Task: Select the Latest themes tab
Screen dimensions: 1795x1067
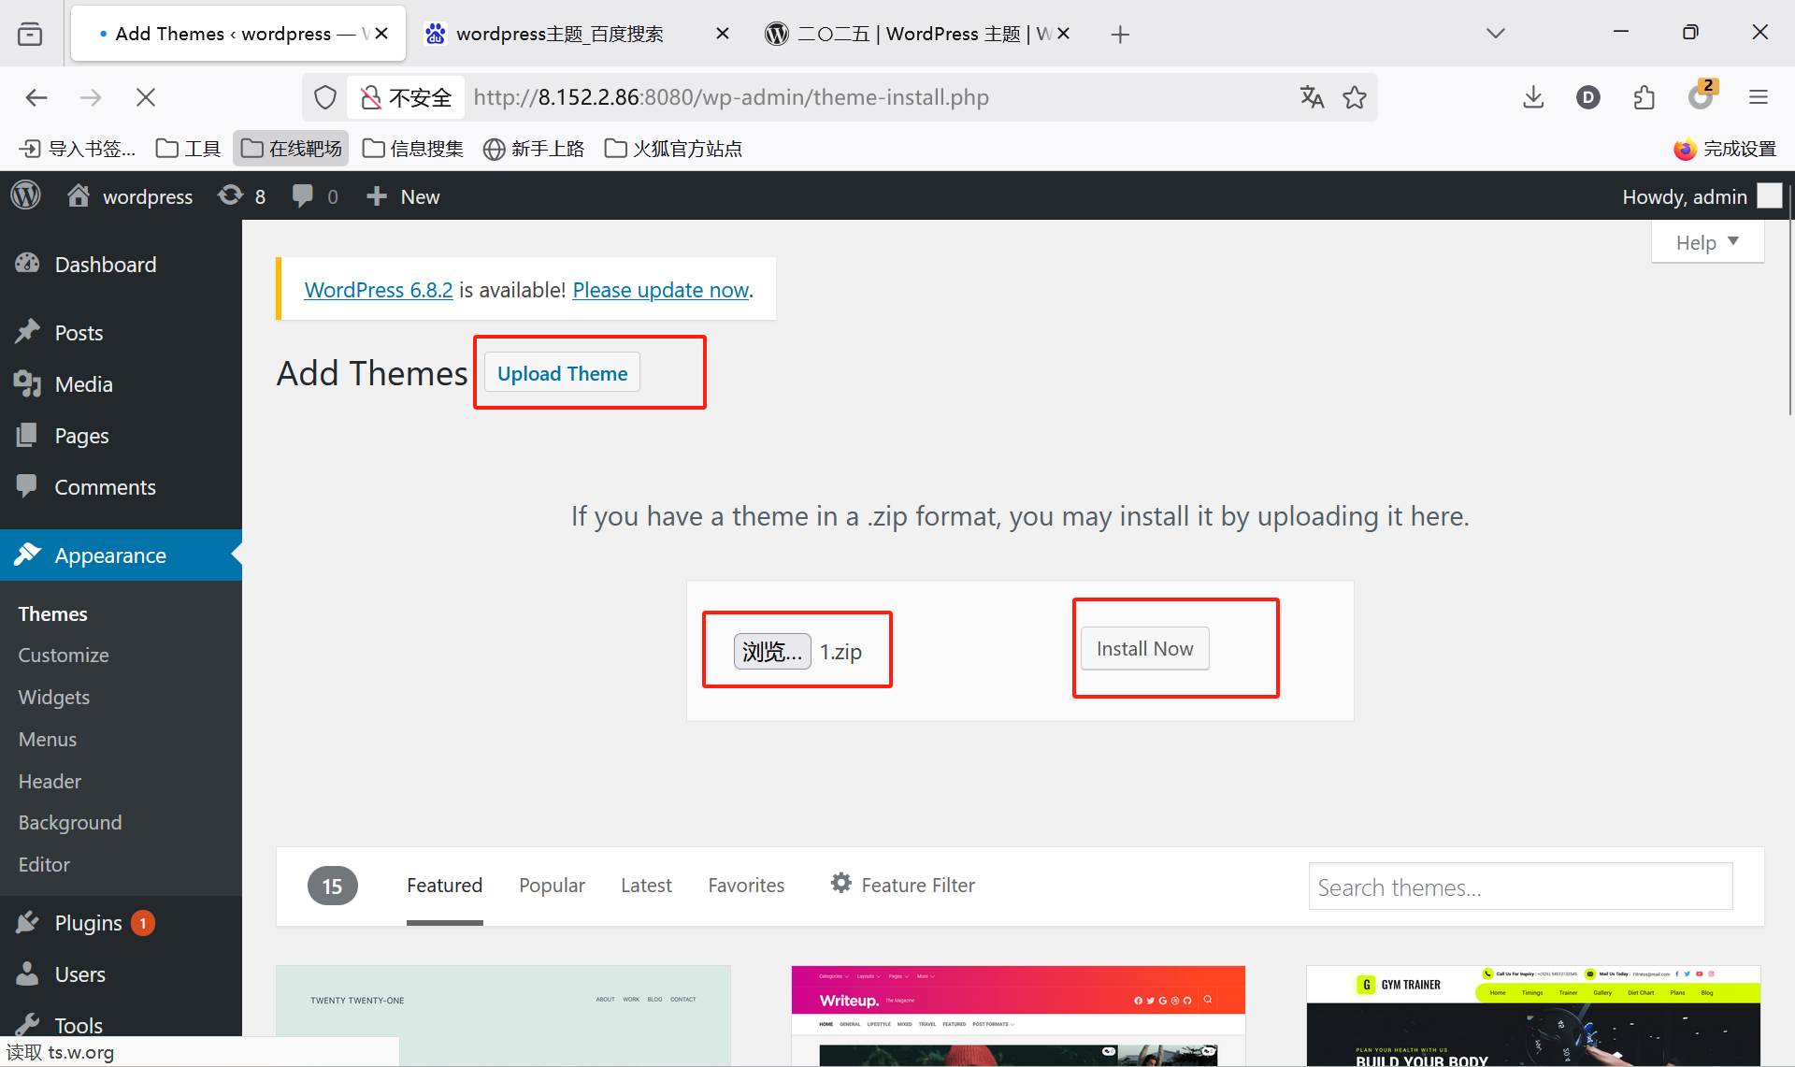Action: point(646,885)
